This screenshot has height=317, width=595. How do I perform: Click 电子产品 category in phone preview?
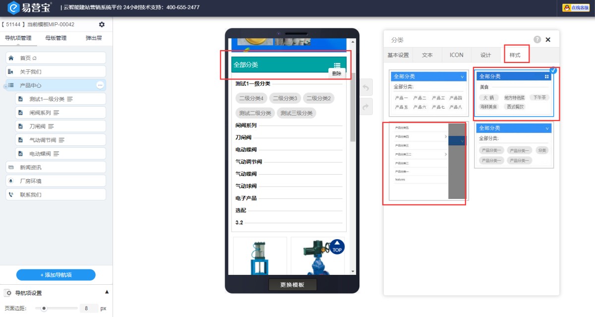246,198
